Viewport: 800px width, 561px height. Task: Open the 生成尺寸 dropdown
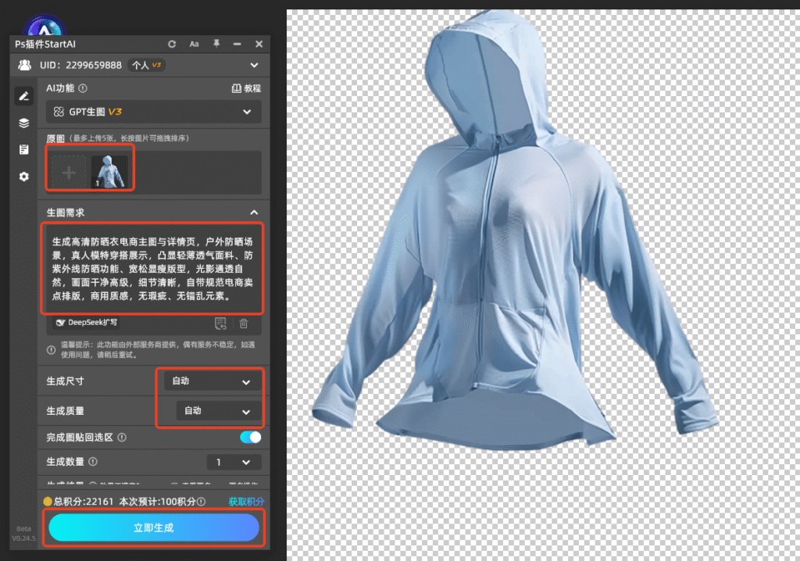coord(212,381)
